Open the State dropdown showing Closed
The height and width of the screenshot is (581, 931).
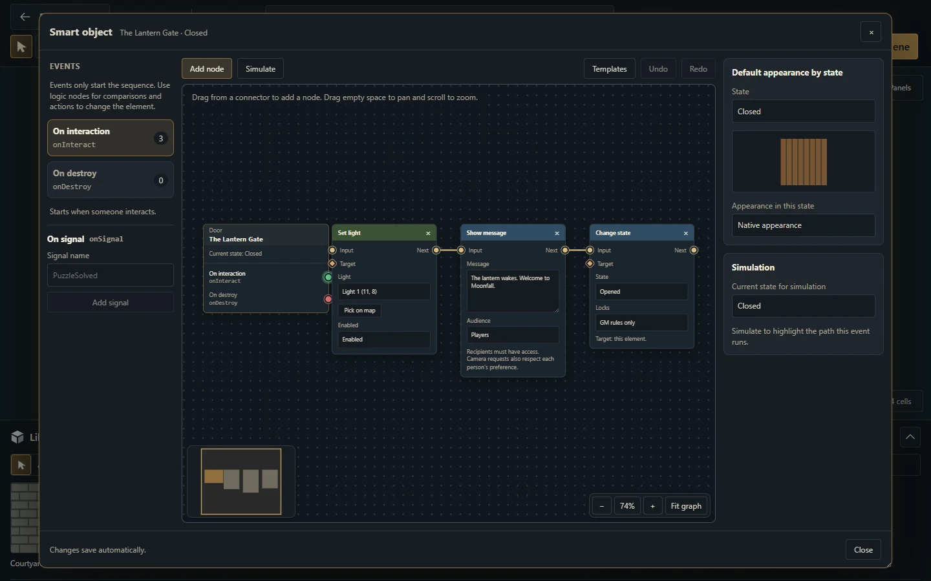(804, 112)
